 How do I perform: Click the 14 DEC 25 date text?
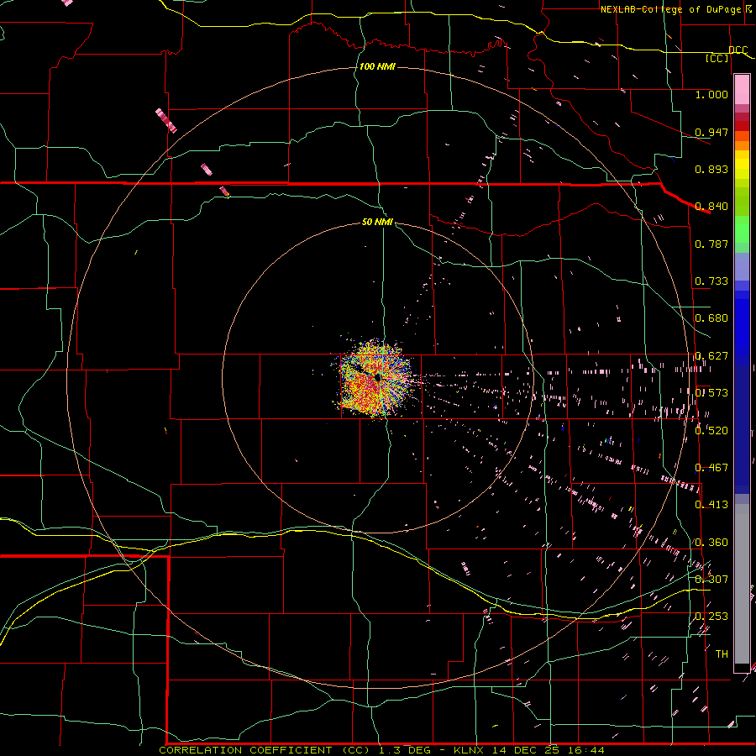coord(526,750)
